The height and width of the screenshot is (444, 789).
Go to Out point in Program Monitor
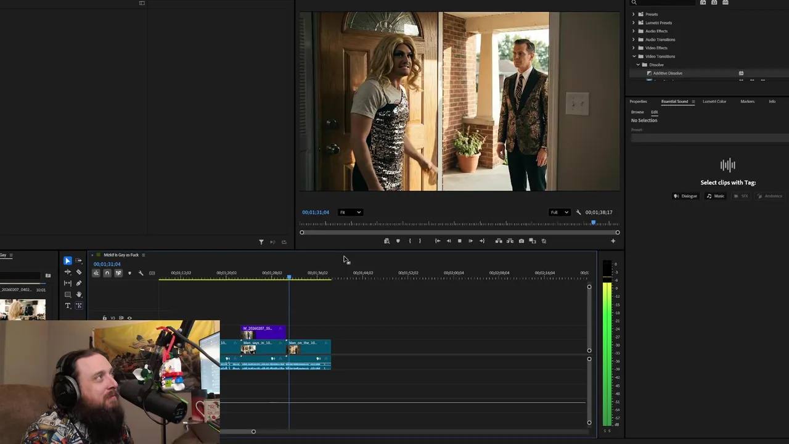pyautogui.click(x=482, y=241)
